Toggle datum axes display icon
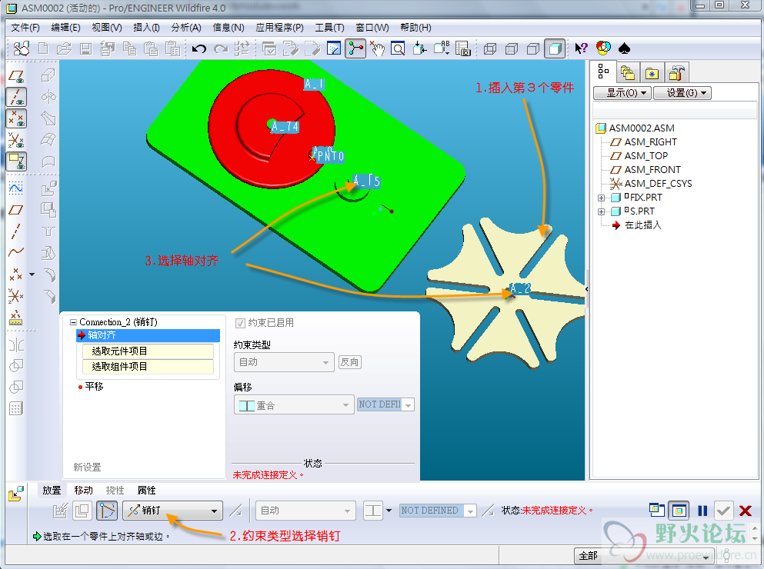The image size is (764, 569). point(16,97)
